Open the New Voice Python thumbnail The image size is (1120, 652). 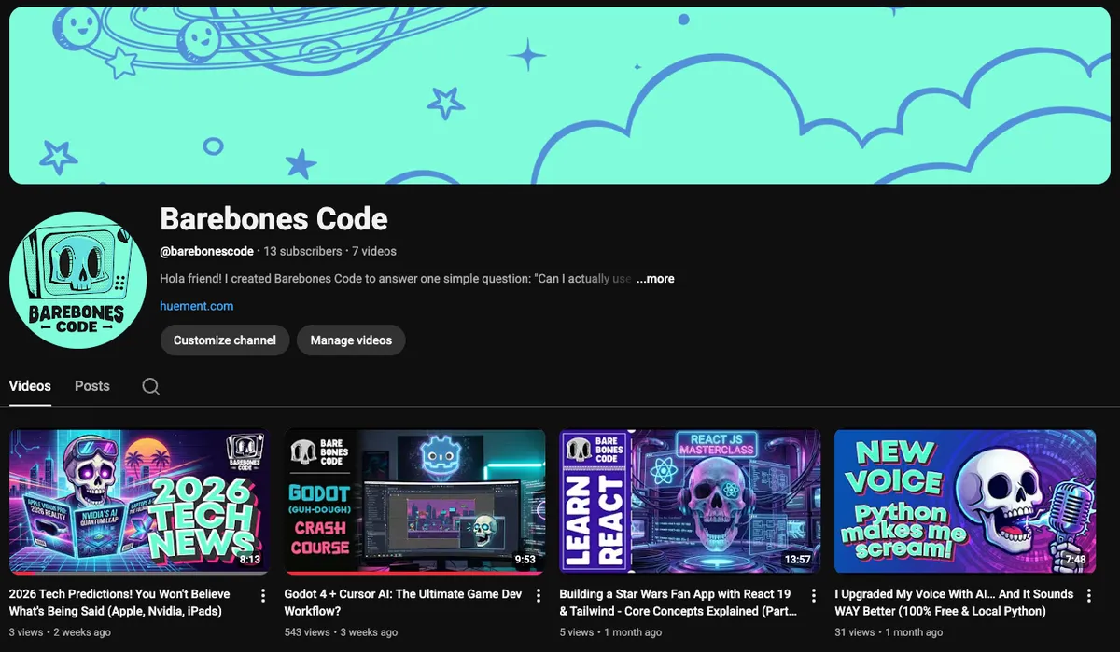[x=965, y=501]
